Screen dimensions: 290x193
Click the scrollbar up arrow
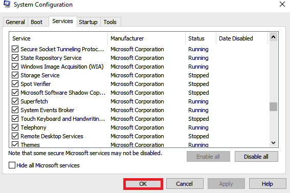pyautogui.click(x=273, y=37)
